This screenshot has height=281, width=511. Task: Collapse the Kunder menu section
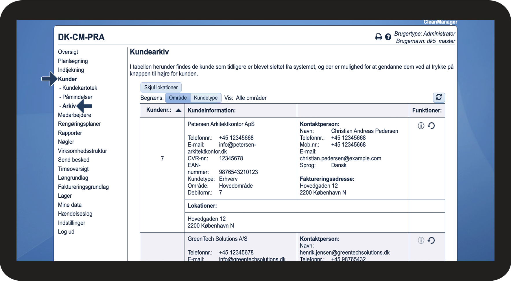click(67, 79)
